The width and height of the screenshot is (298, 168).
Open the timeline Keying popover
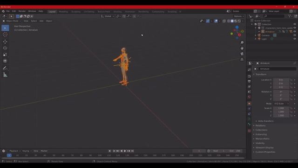click(x=27, y=151)
